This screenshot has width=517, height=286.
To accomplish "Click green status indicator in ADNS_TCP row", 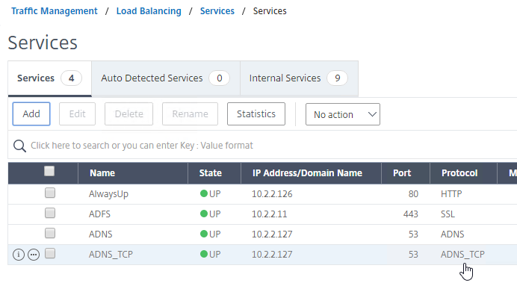I will [x=204, y=254].
